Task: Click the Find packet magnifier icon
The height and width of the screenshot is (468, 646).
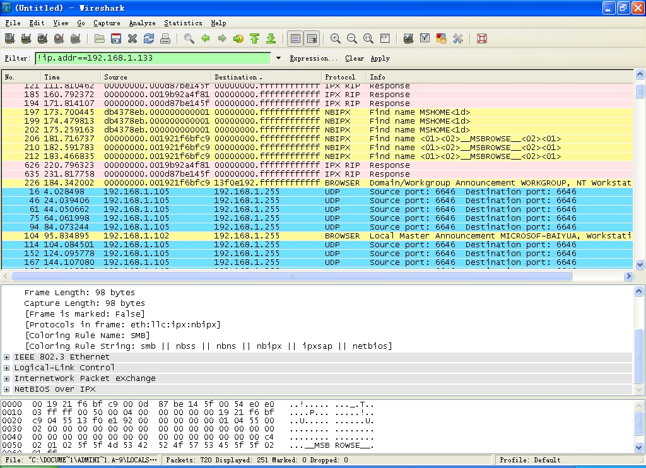Action: point(189,39)
